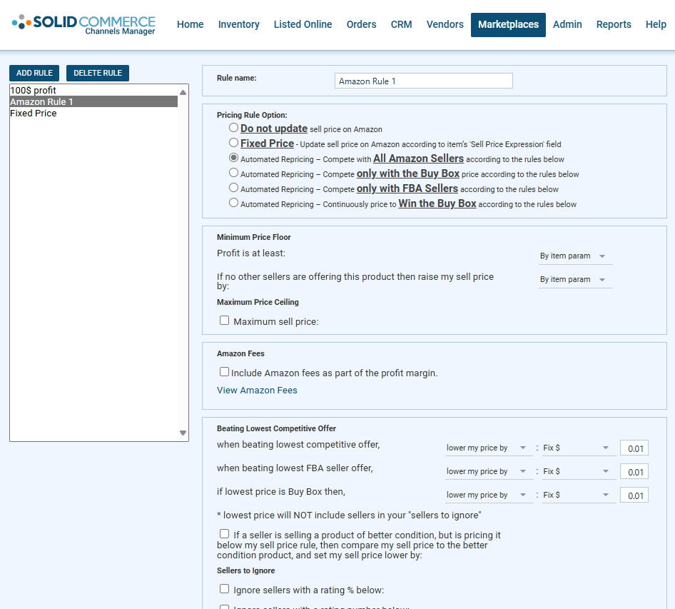675x609 pixels.
Task: Click the rule list scroll up arrow
Action: click(x=183, y=92)
